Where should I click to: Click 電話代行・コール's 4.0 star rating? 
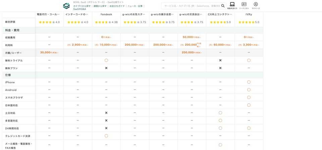tap(49, 22)
